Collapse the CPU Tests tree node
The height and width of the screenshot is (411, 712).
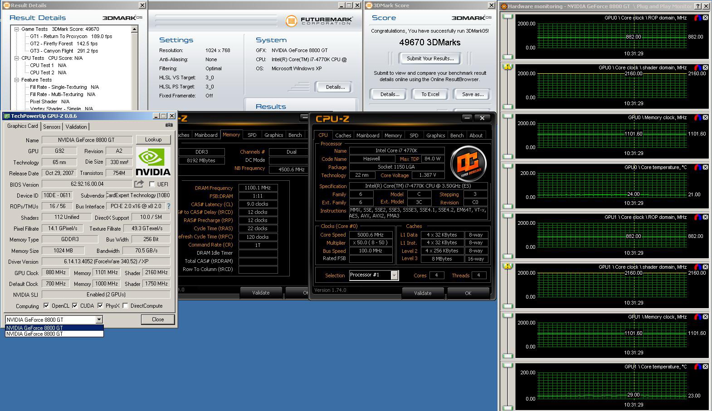click(x=16, y=58)
